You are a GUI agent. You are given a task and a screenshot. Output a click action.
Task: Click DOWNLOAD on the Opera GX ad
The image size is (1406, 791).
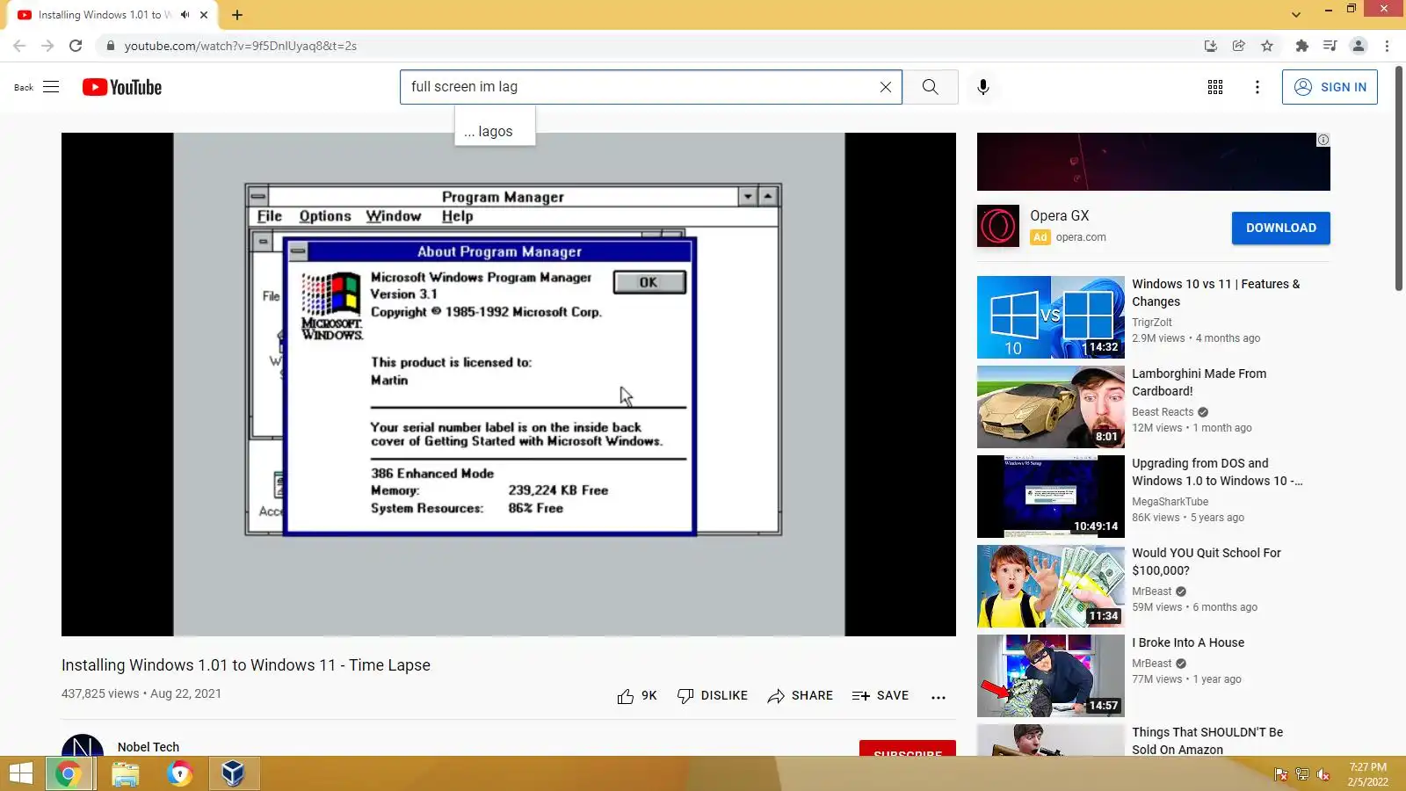pyautogui.click(x=1280, y=228)
